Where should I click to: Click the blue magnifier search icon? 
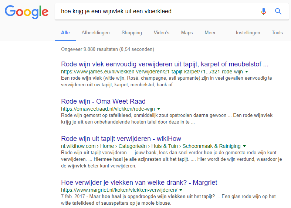(278, 11)
